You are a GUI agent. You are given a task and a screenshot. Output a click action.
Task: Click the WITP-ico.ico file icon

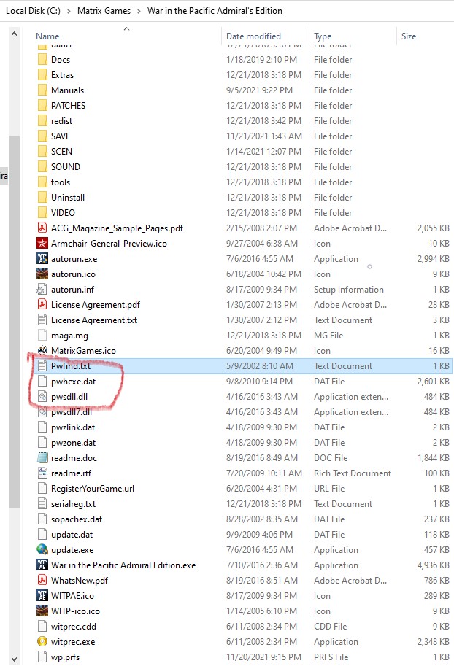click(x=42, y=611)
